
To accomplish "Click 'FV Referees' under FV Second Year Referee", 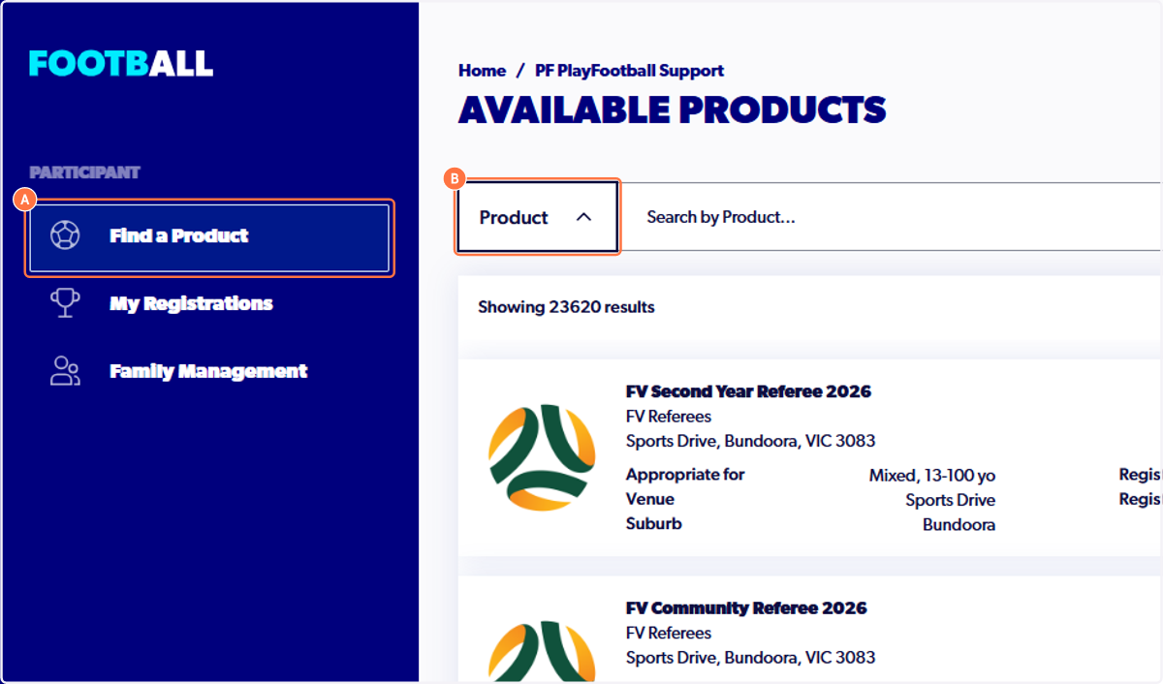I will tap(669, 417).
